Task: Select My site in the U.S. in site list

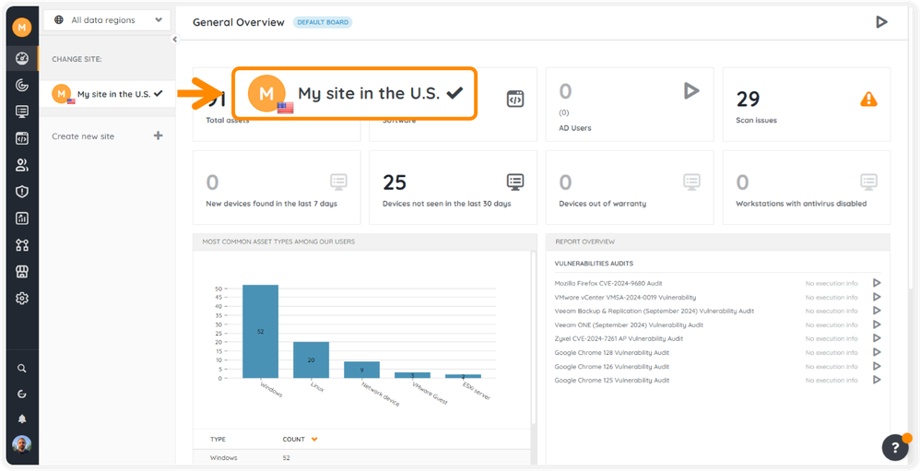Action: pyautogui.click(x=112, y=94)
